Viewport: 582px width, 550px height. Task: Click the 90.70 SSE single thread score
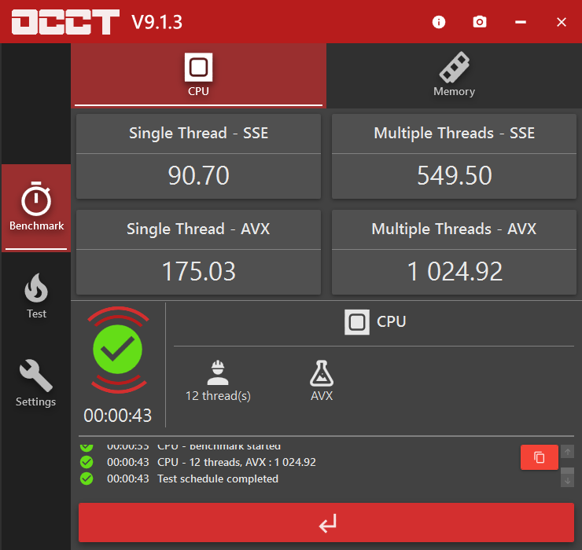pyautogui.click(x=198, y=175)
